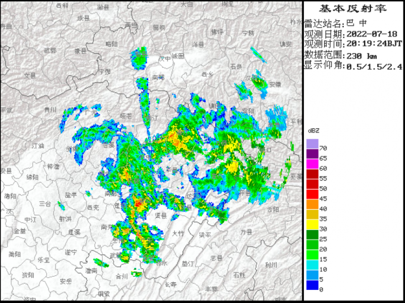The image size is (405, 303).
Task: Choose the cyan 10–15 dBZ legend swatch
Action: pyautogui.click(x=312, y=264)
